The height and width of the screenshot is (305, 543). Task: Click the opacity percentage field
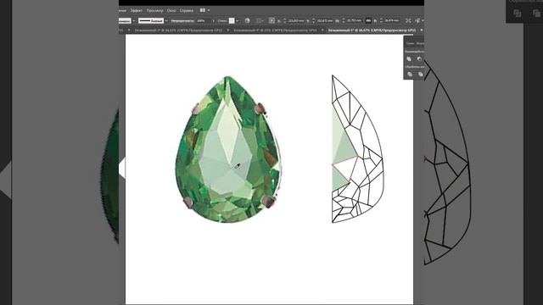coord(204,20)
